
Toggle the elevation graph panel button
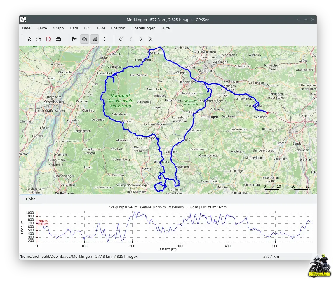[94, 39]
